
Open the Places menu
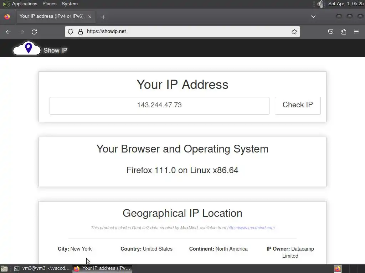[x=49, y=4]
